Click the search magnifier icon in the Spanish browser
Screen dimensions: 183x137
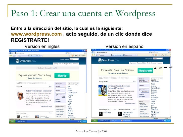[x=169, y=52]
